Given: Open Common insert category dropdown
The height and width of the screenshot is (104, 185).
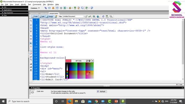Looking at the screenshot, I should pos(35,8).
